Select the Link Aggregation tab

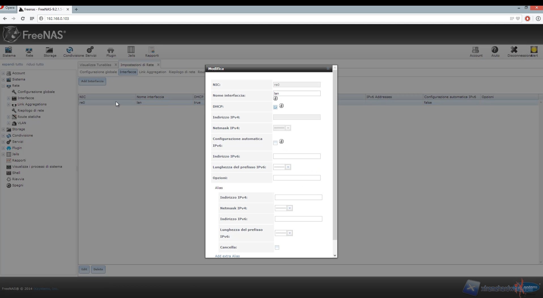point(152,72)
